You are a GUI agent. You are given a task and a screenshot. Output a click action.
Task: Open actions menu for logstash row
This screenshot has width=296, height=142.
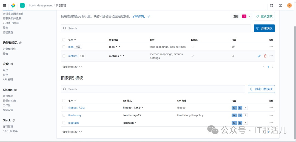pyautogui.click(x=271, y=123)
